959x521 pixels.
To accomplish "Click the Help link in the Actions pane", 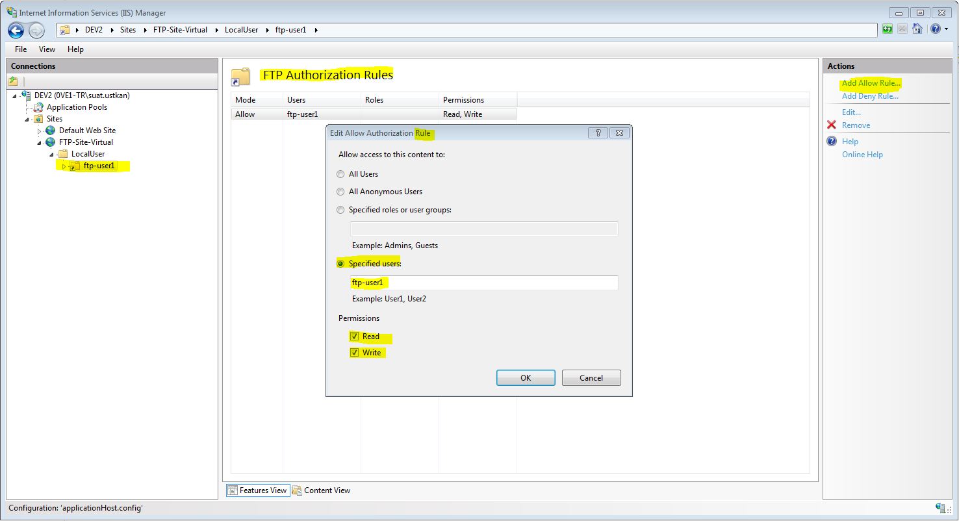I will tap(850, 142).
